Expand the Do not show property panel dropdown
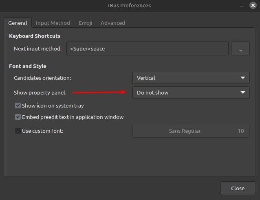Screen dimensions: 260x200 (x=191, y=92)
